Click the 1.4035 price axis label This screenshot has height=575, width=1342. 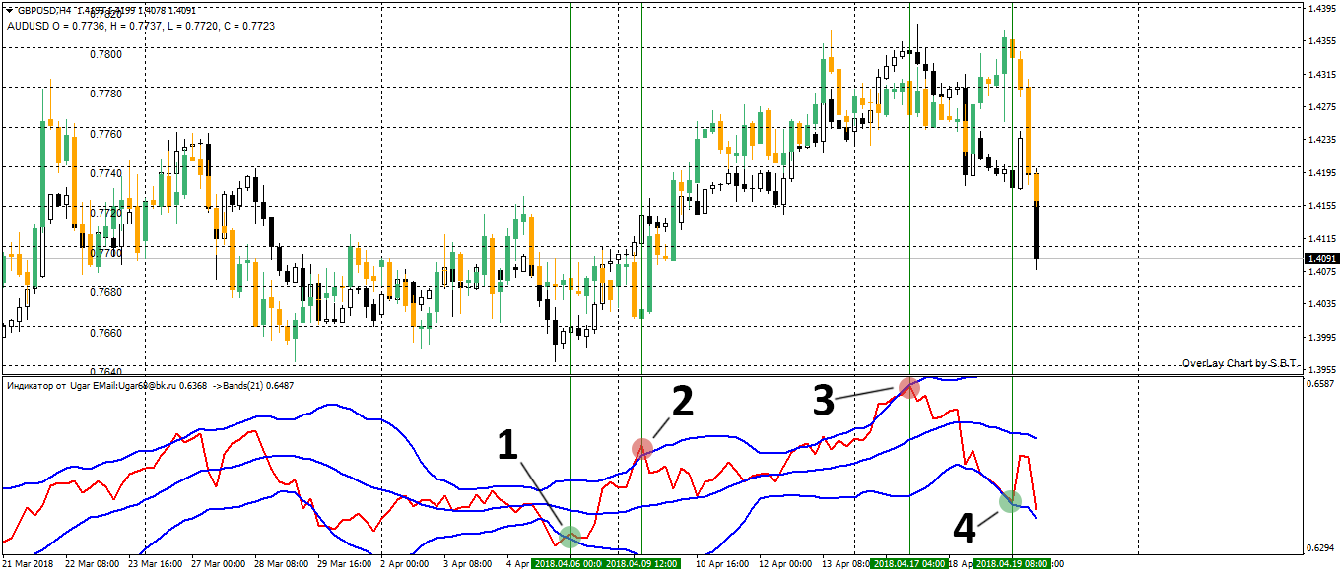[1320, 304]
